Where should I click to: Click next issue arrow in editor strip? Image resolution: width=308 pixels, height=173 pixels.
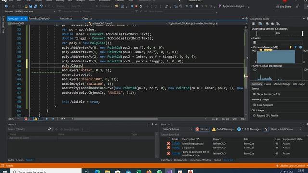point(53,119)
